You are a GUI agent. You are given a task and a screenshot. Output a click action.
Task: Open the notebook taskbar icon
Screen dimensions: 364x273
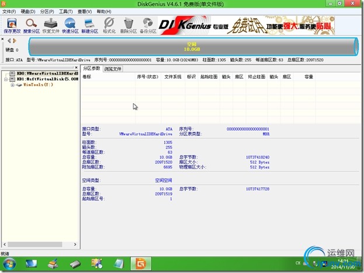coord(119,264)
